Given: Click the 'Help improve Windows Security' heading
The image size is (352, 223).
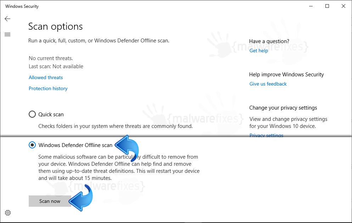Looking at the screenshot, I should coord(286,75).
